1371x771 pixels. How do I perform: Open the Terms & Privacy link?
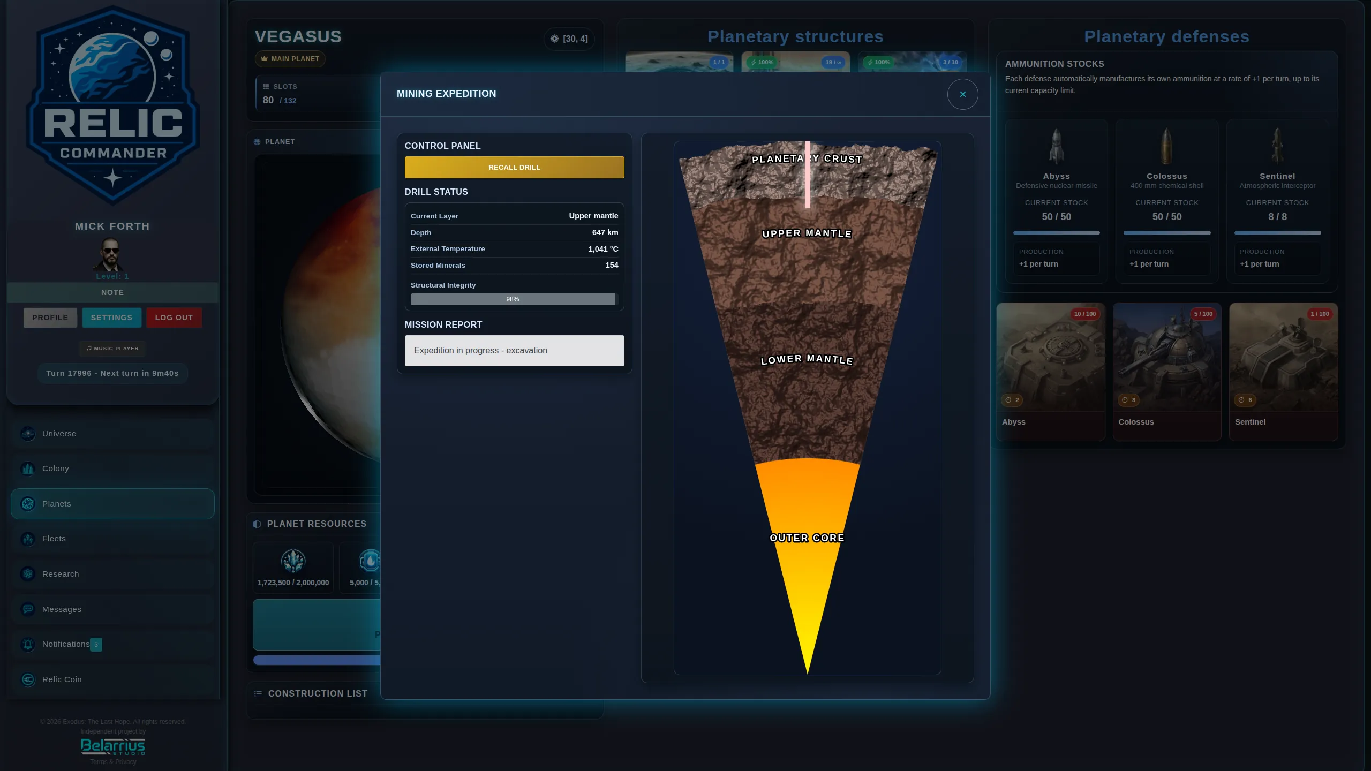pos(112,761)
